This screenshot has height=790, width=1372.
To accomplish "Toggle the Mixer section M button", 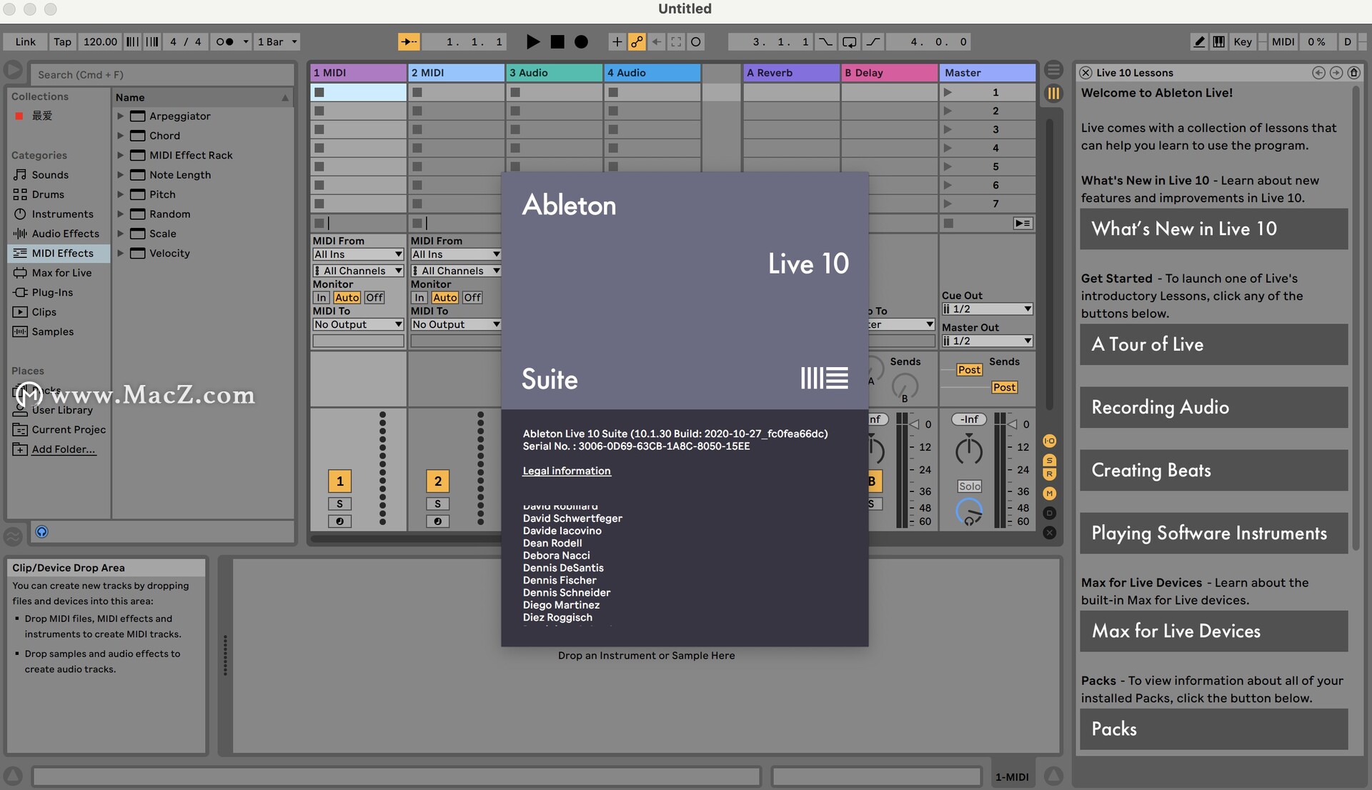I will [x=1049, y=494].
